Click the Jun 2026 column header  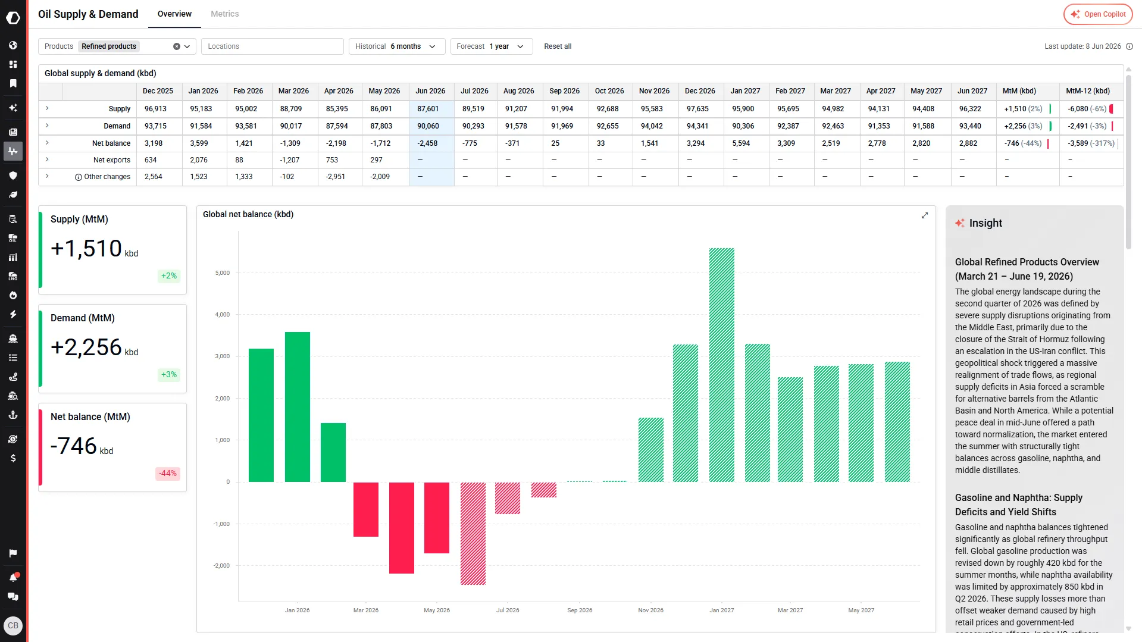click(x=431, y=91)
